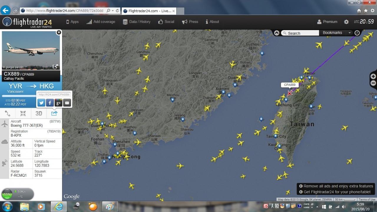This screenshot has width=377, height=212.
Task: Open the Terms of Use link
Action: point(367,200)
